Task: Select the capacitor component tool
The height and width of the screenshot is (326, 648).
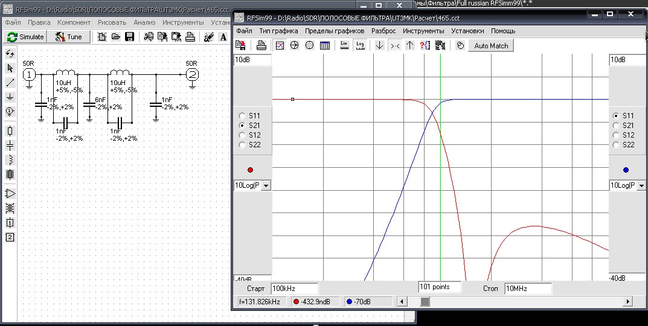Action: tap(10, 145)
